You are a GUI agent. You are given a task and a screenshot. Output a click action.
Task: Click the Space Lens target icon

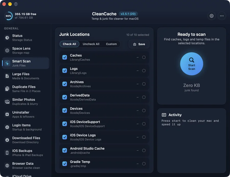(7, 50)
